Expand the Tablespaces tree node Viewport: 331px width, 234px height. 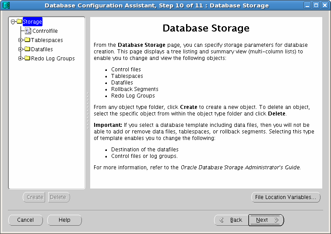21,40
